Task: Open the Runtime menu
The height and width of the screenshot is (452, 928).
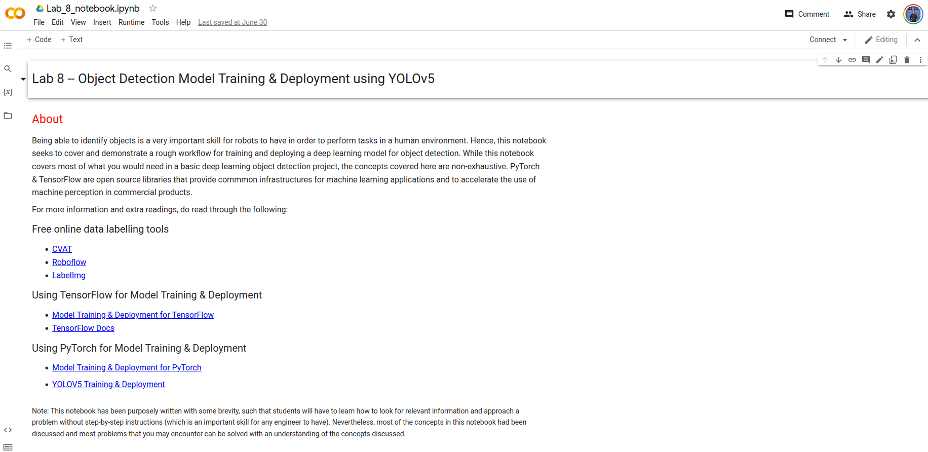Action: 131,22
